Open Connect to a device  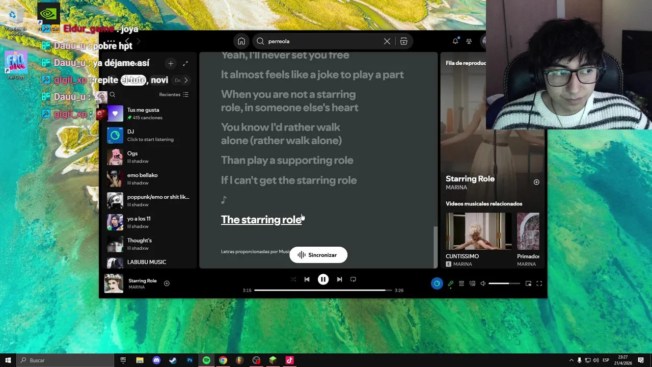(472, 283)
